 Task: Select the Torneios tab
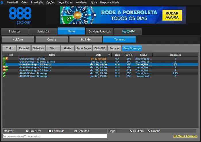pos(119,39)
